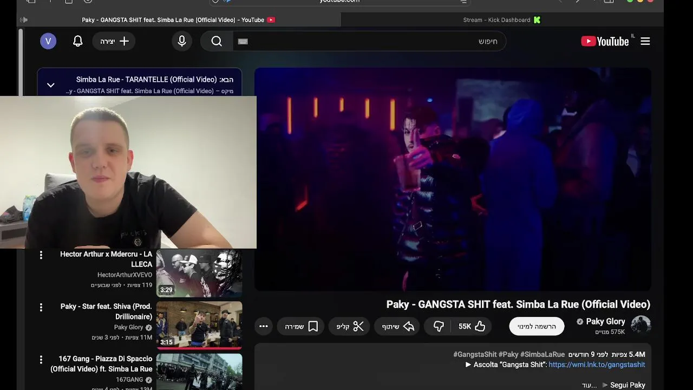693x390 pixels.
Task: Open the on-screen keyboard icon in search
Action: pos(243,41)
